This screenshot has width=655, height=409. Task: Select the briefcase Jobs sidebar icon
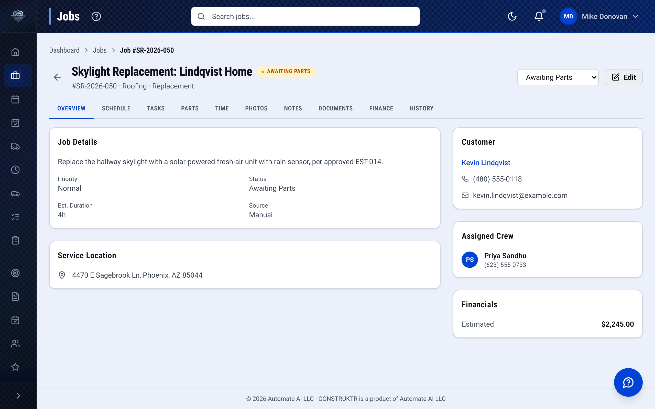tap(15, 75)
